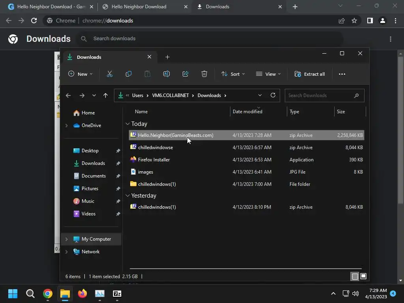The image size is (404, 303).
Task: Select the chilledwindows(1) File folder
Action: (246, 184)
